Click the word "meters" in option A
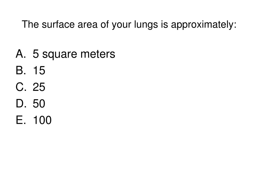The height and width of the screenshot is (194, 258). [98, 54]
